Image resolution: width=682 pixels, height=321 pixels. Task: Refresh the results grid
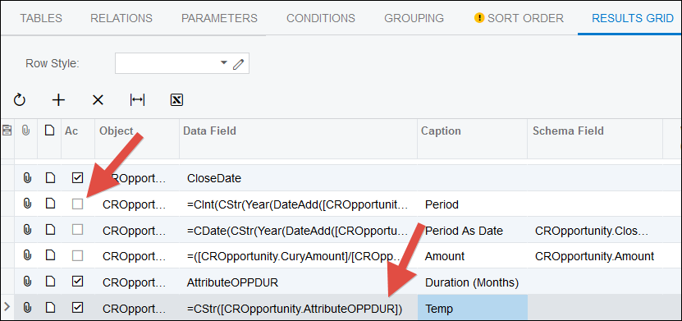[20, 100]
